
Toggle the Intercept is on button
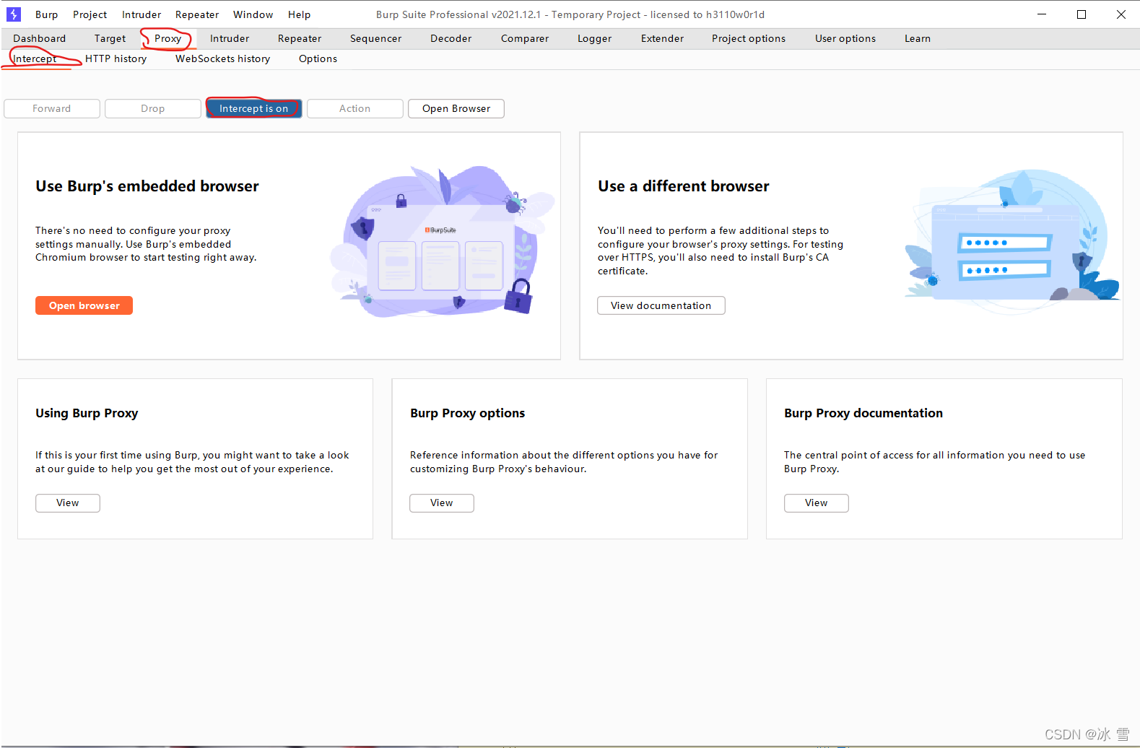(x=254, y=108)
